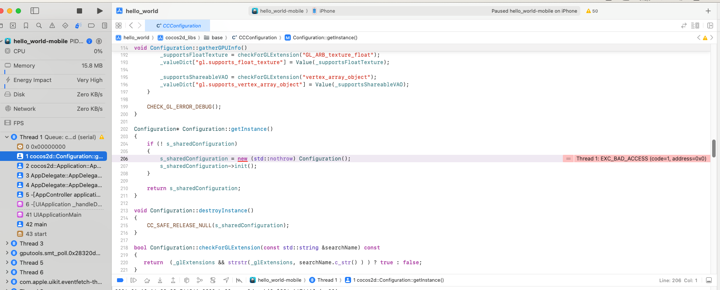Toggle the left navigator sidebar
This screenshot has width=720, height=290.
[35, 11]
